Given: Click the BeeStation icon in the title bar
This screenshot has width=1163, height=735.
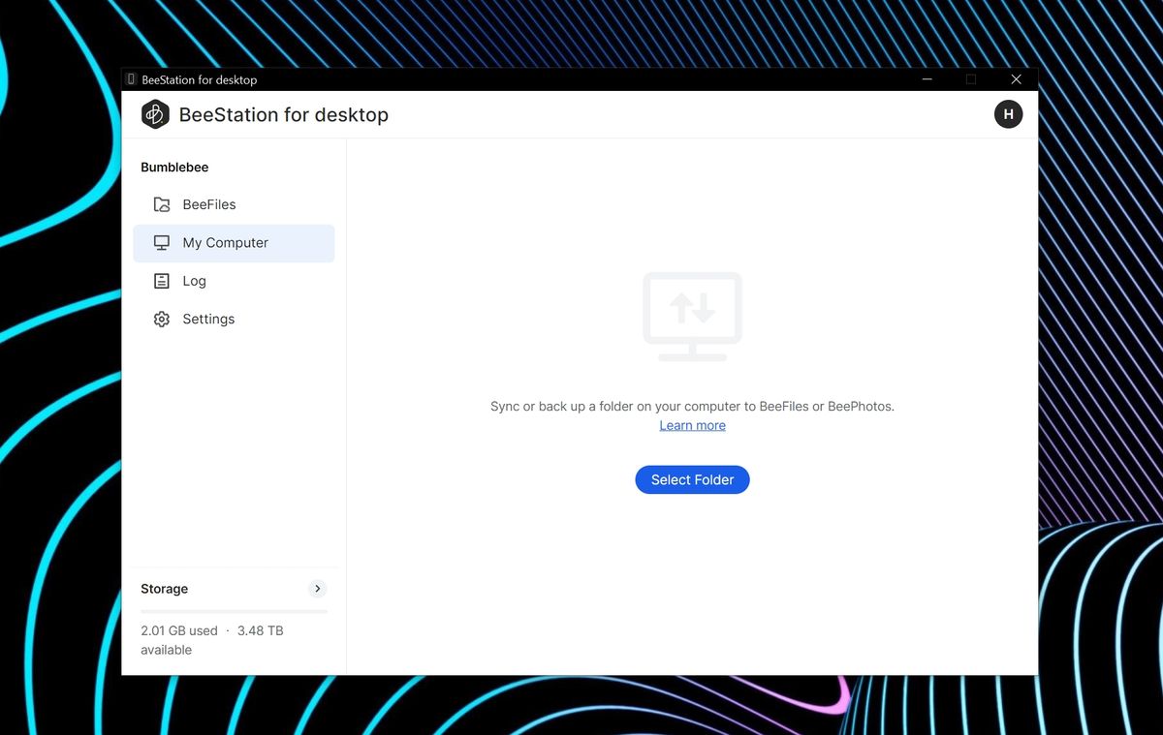Looking at the screenshot, I should (131, 78).
